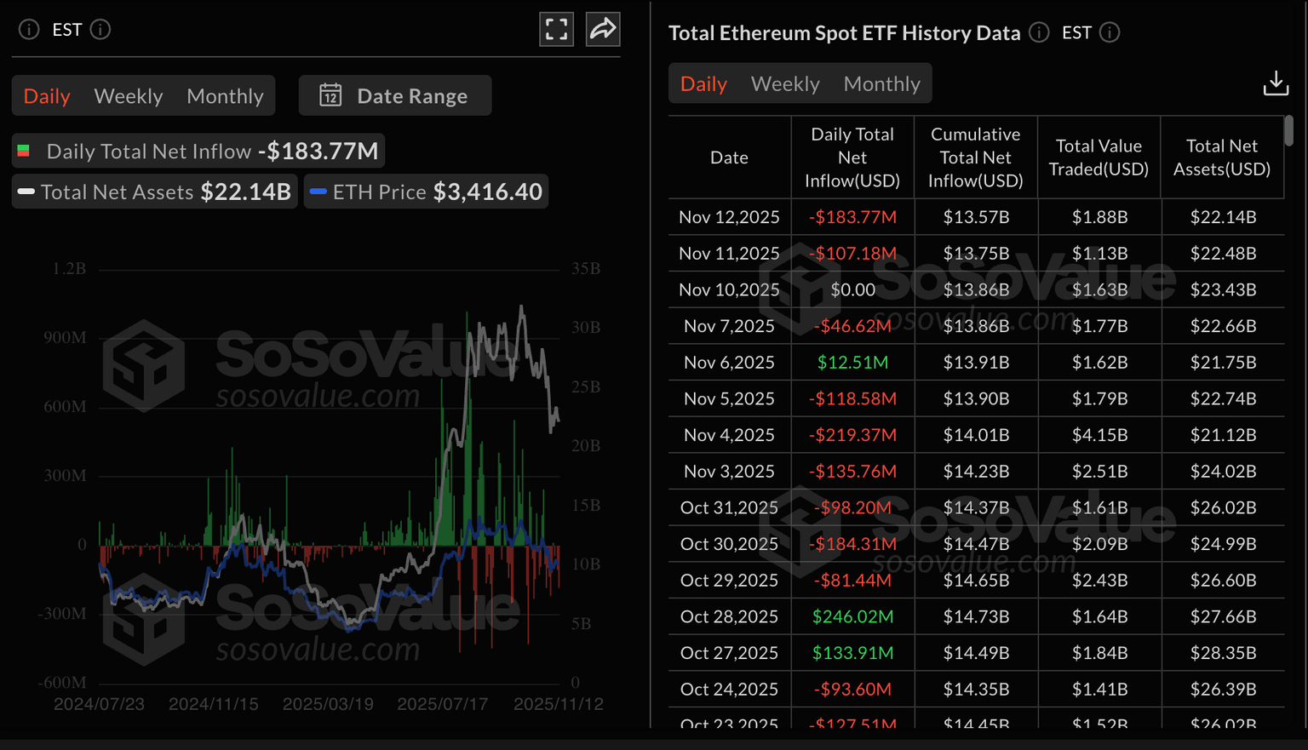Click info icon right of chart EST
The height and width of the screenshot is (750, 1308).
pyautogui.click(x=100, y=30)
